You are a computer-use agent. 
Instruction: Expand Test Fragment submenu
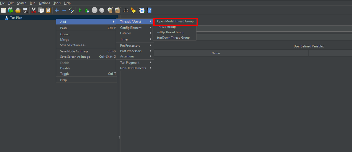click(135, 63)
